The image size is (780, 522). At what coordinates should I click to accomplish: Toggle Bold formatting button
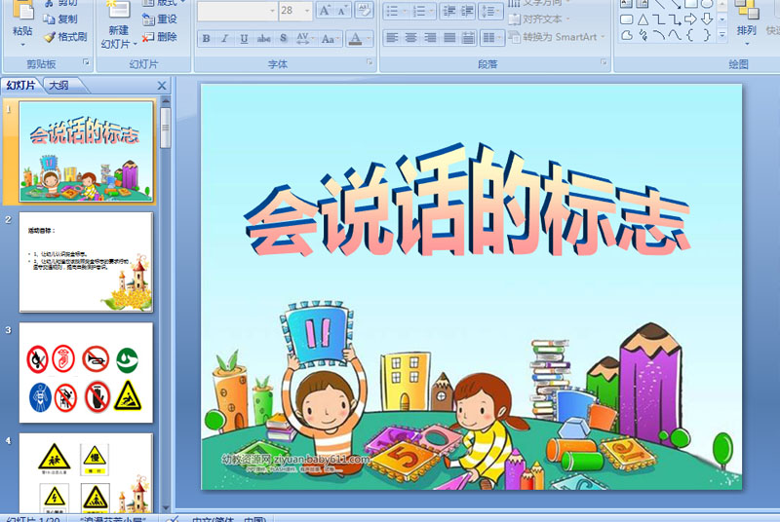tap(206, 38)
